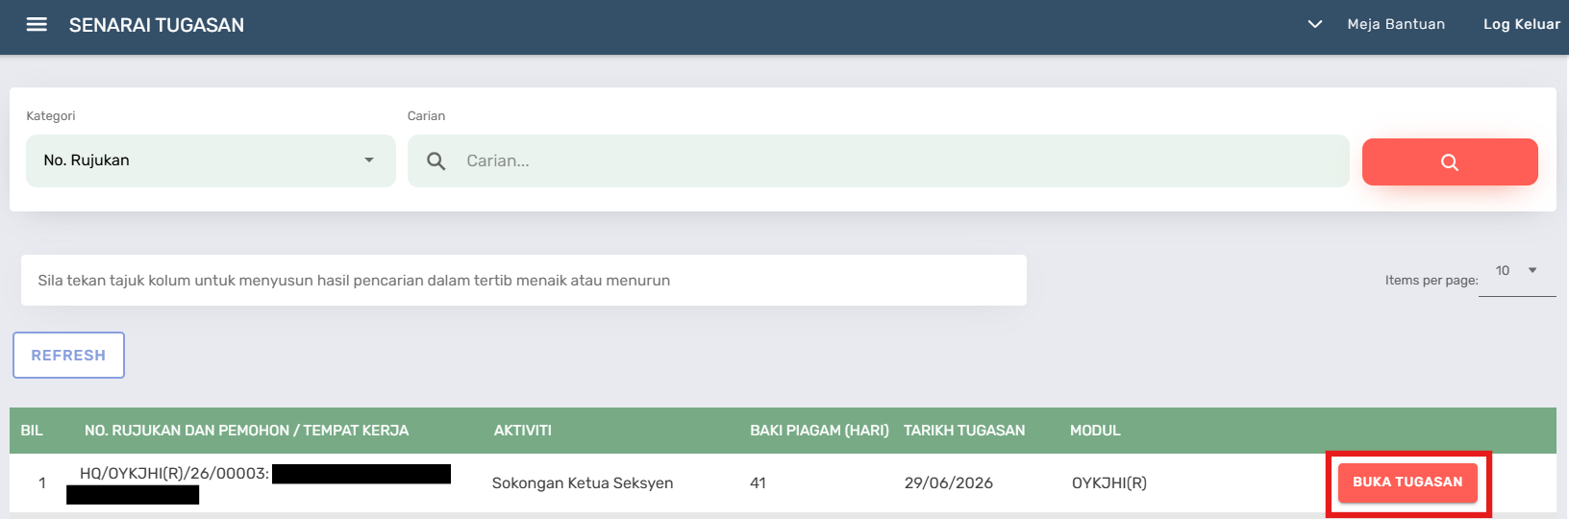The image size is (1569, 519).
Task: Sort by TARIKH TUGASAN column header
Action: tap(964, 431)
